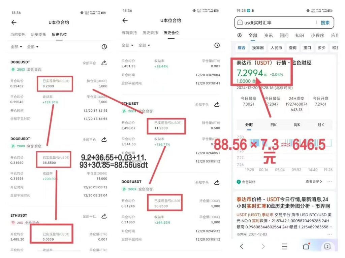The width and height of the screenshot is (345, 258).
Task: Open second 全部 filter dropdown in left screen
Action: pyautogui.click(x=33, y=47)
